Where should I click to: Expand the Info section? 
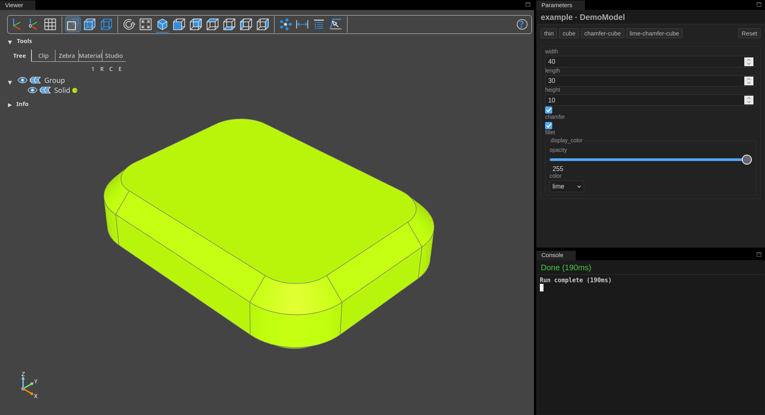(10, 104)
